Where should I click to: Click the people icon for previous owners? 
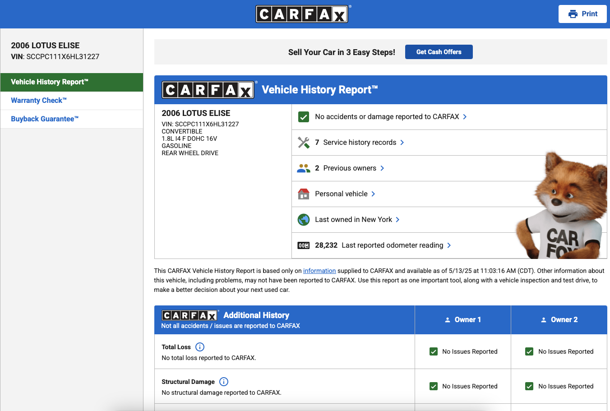point(304,168)
